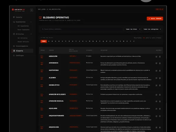
Task: Click the area tag of AEROMANCIA
Action: (75, 63)
